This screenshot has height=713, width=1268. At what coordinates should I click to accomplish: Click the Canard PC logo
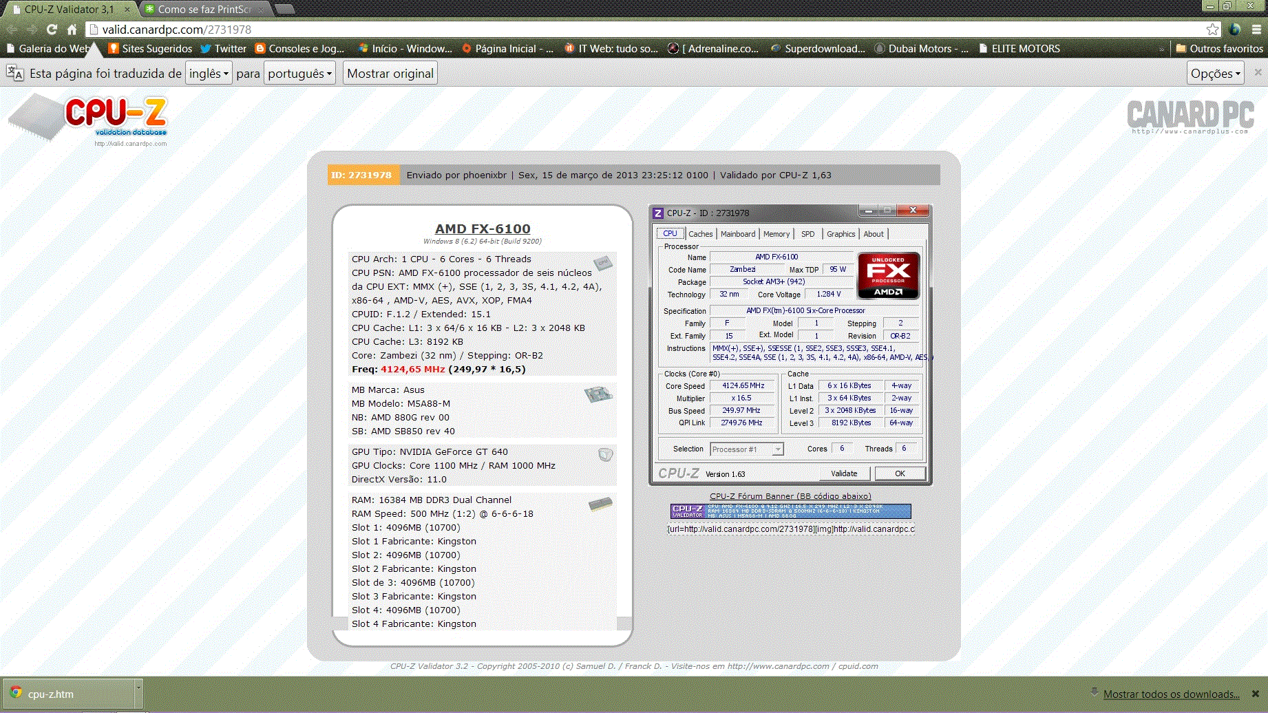point(1190,117)
